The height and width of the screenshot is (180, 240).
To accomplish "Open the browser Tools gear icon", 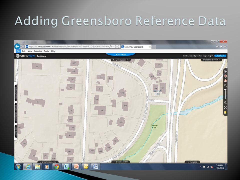I will [x=225, y=46].
